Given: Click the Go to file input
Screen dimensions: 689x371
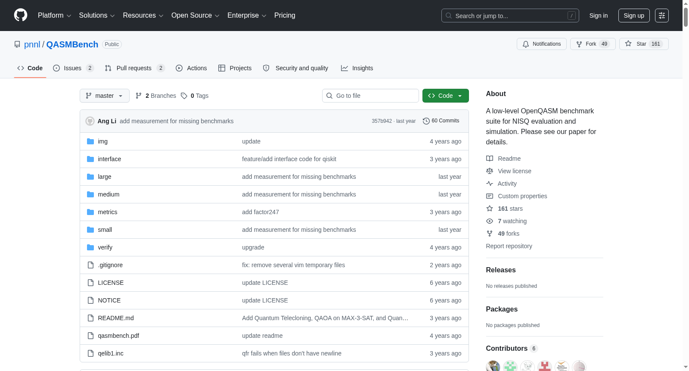Looking at the screenshot, I should point(370,96).
